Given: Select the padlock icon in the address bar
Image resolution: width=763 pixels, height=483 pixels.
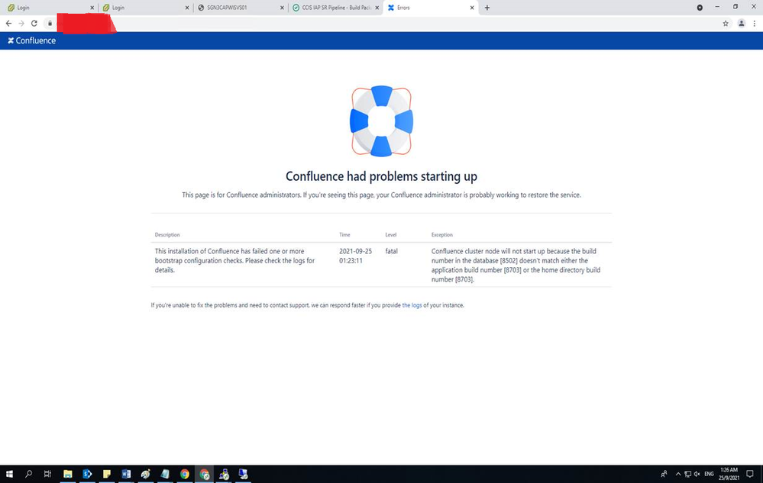Looking at the screenshot, I should (50, 24).
